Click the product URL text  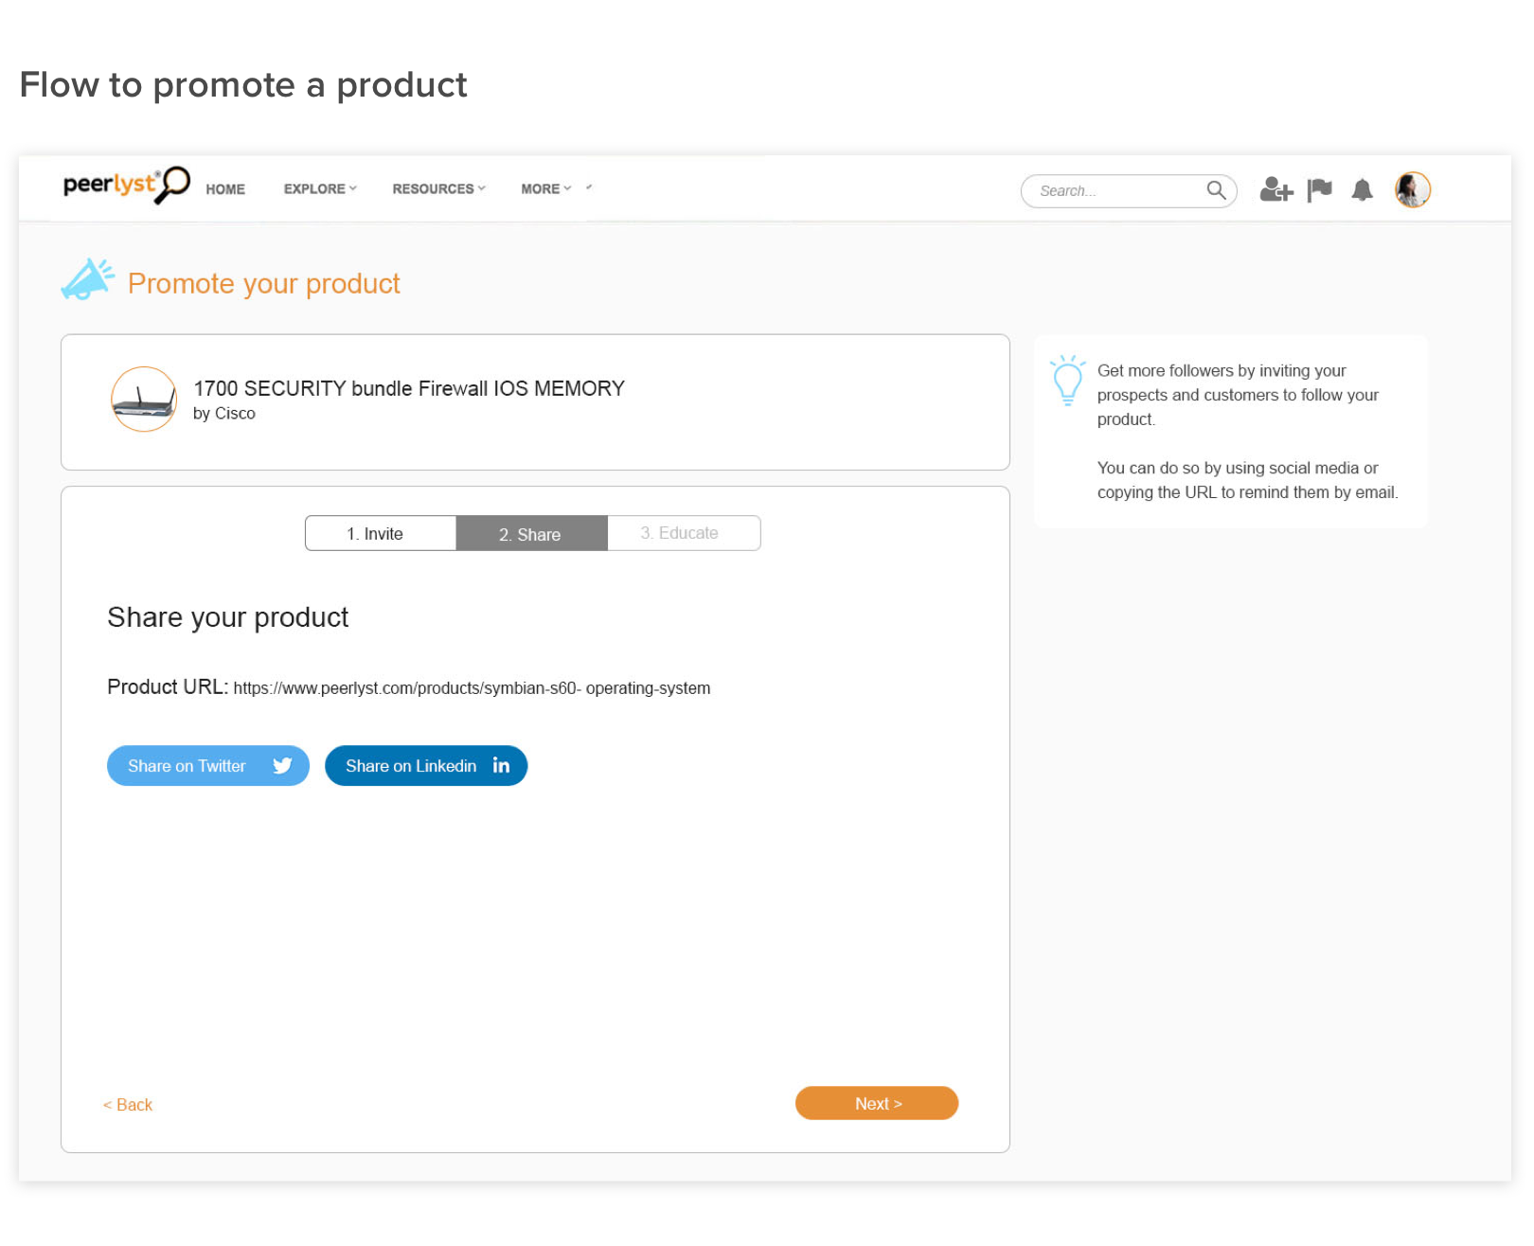click(x=472, y=688)
